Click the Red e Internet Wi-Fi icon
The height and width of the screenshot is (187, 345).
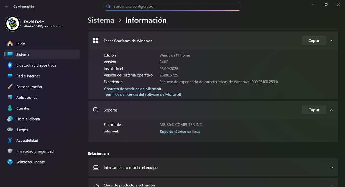(x=10, y=76)
